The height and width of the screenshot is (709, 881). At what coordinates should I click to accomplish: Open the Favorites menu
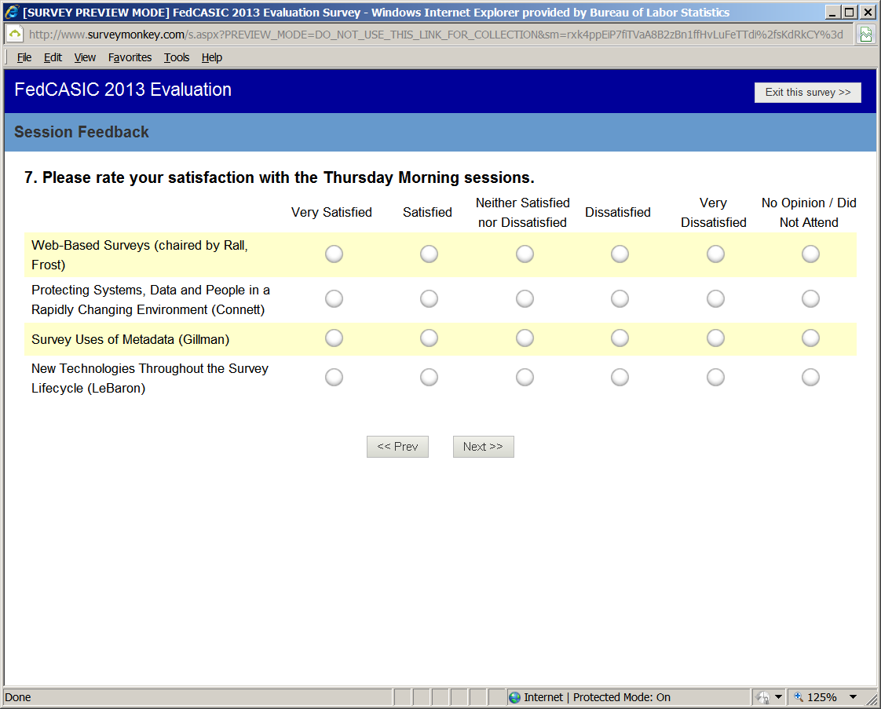tap(130, 57)
